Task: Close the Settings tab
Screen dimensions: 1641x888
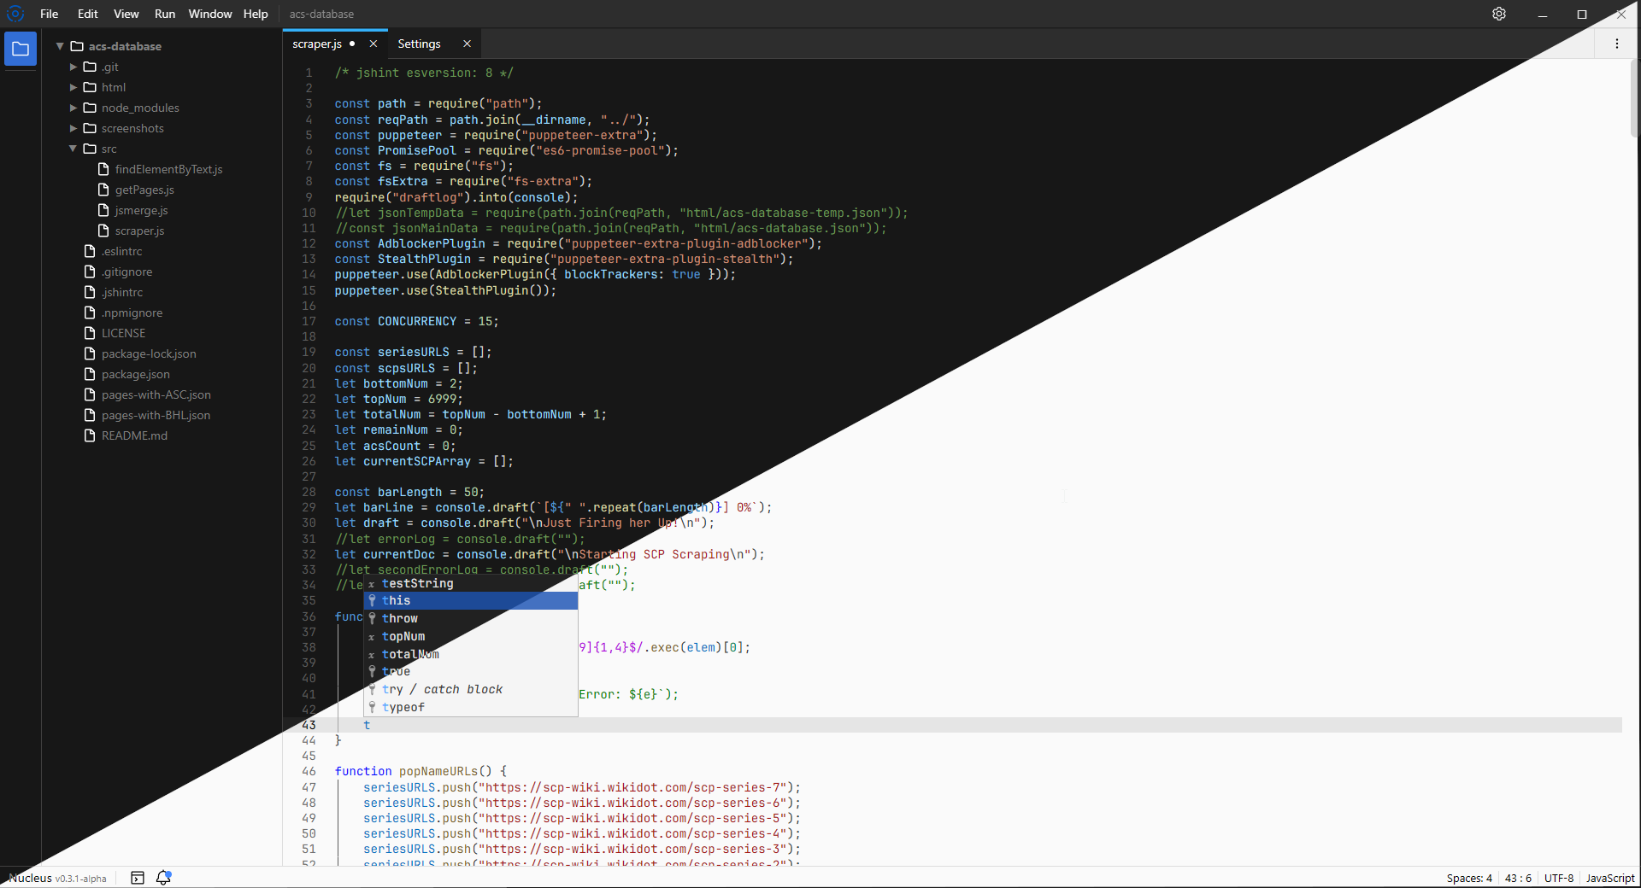Action: 467,44
